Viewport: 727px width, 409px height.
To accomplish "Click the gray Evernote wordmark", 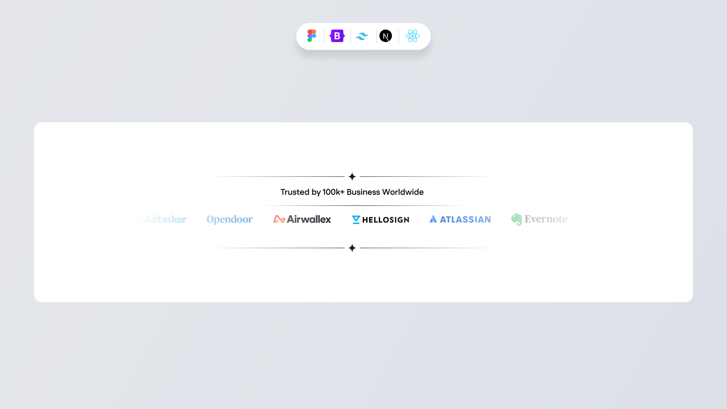I will (x=546, y=219).
